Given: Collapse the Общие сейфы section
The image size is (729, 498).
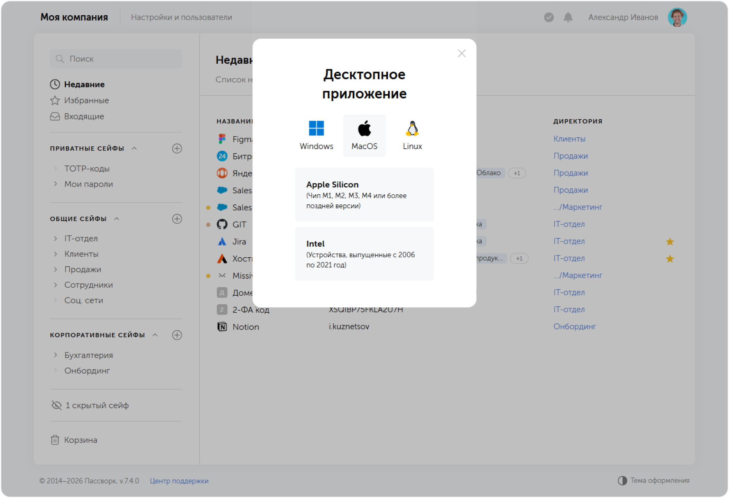Looking at the screenshot, I should (x=117, y=219).
